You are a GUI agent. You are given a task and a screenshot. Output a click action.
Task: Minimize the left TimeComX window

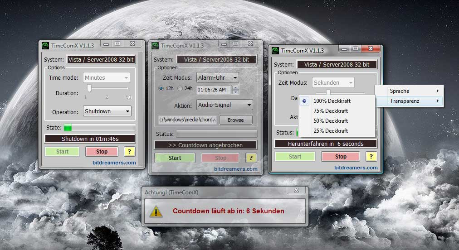[x=106, y=44]
